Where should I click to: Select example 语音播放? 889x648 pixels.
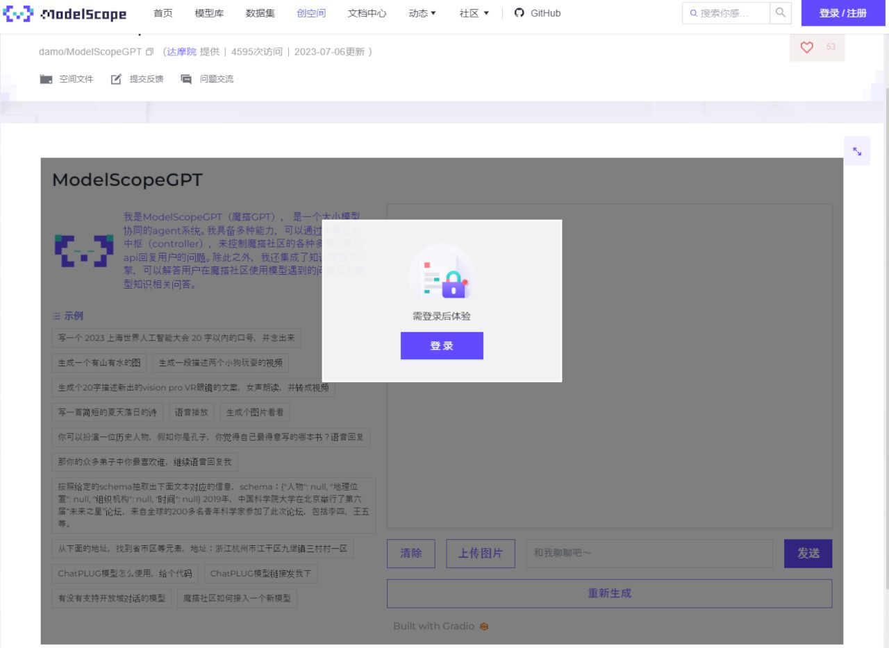point(192,412)
